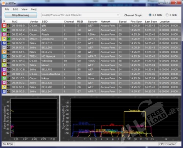Expand the wireless adapter dropdown

(x=118, y=15)
